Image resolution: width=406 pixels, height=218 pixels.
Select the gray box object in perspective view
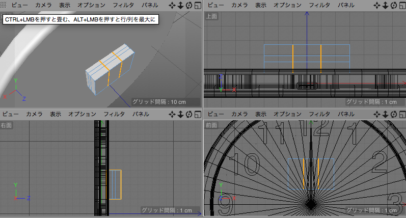pos(110,69)
